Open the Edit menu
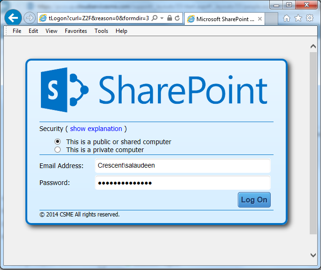Image resolution: width=321 pixels, height=270 pixels. tap(33, 31)
